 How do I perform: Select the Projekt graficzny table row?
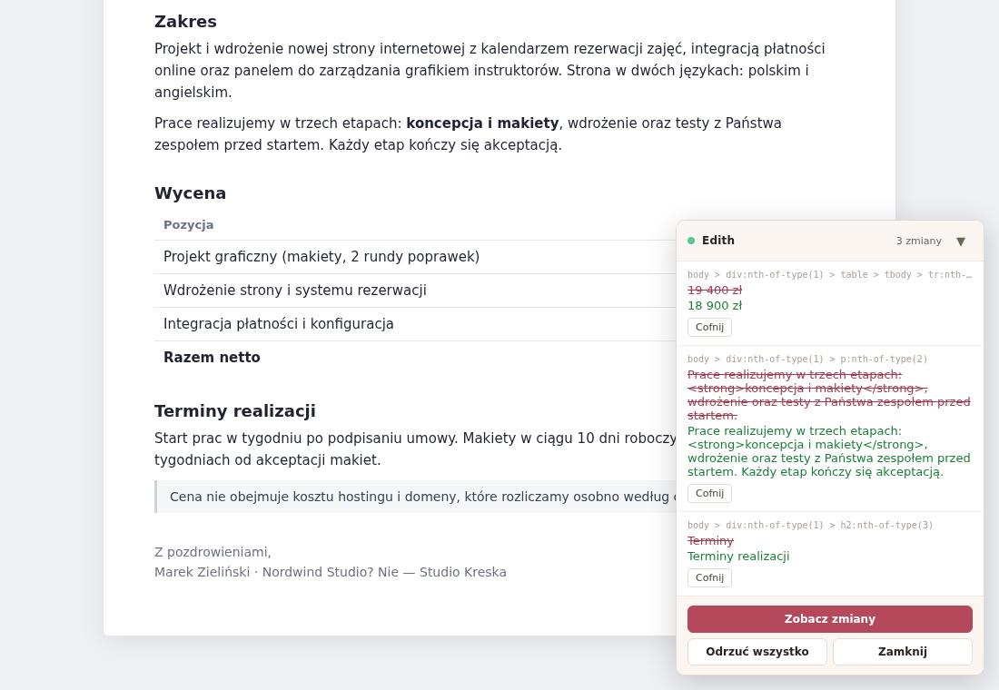coord(415,257)
